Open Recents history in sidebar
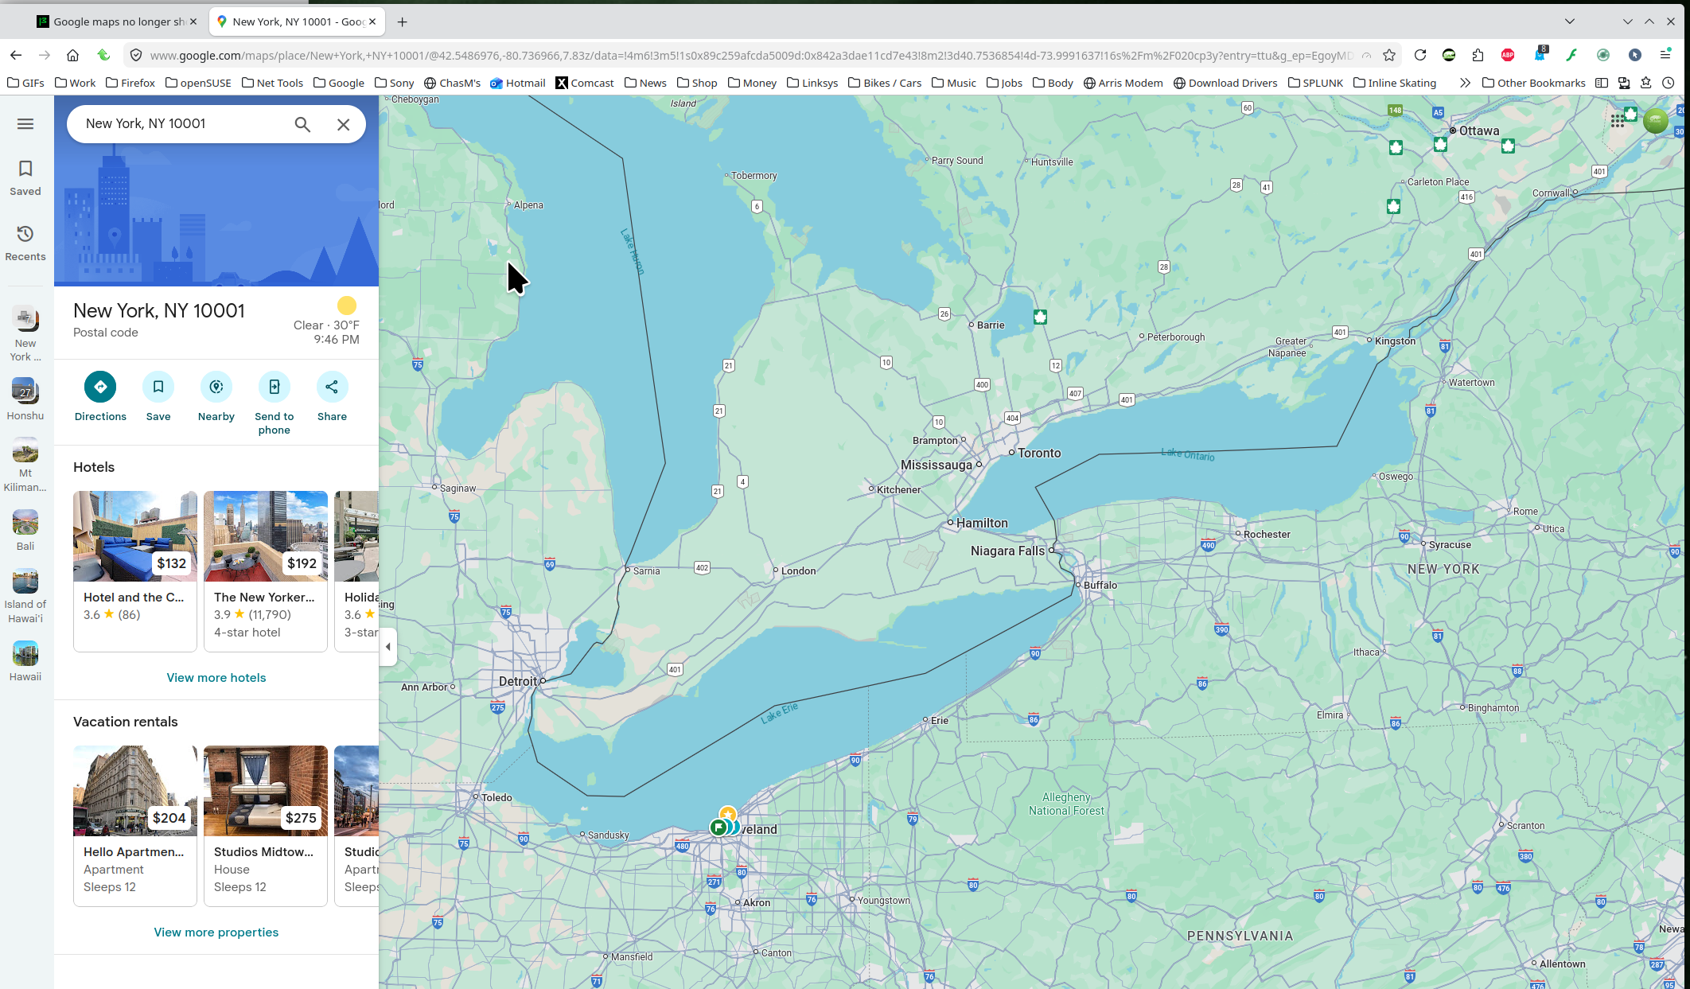 [x=25, y=243]
